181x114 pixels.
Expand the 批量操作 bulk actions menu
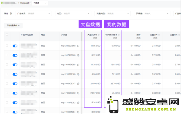coord(13,25)
